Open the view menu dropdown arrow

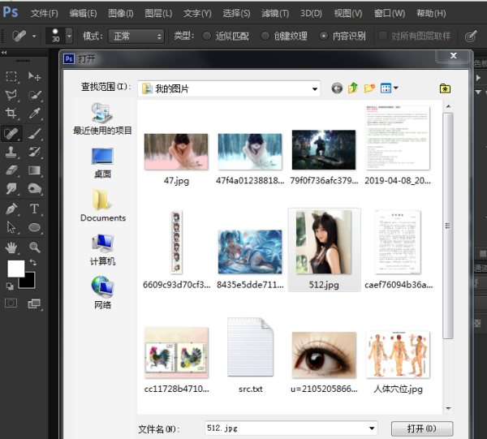[396, 88]
